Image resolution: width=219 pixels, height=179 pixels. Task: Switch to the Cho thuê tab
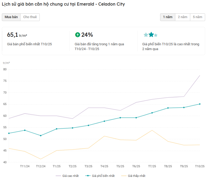pyautogui.click(x=30, y=17)
